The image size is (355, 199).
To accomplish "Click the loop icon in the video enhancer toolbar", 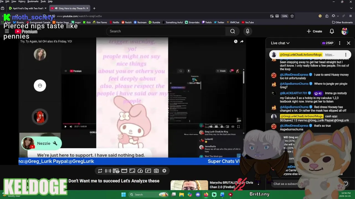I will pos(100,171).
